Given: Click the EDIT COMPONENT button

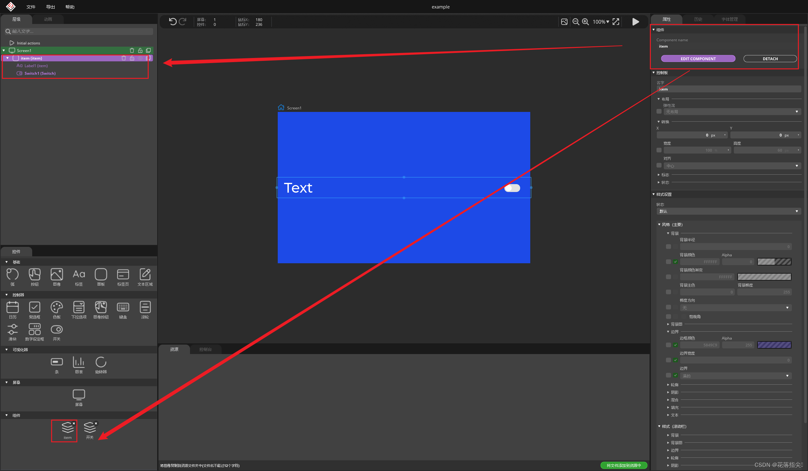Looking at the screenshot, I should [698, 59].
